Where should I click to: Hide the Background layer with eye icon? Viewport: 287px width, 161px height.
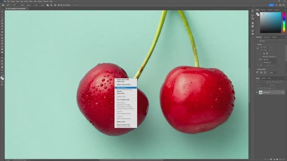[257, 93]
